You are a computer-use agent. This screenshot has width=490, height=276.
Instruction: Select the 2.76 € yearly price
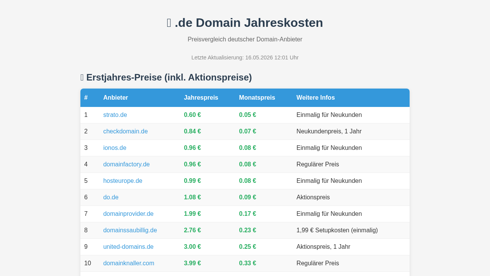click(x=192, y=230)
